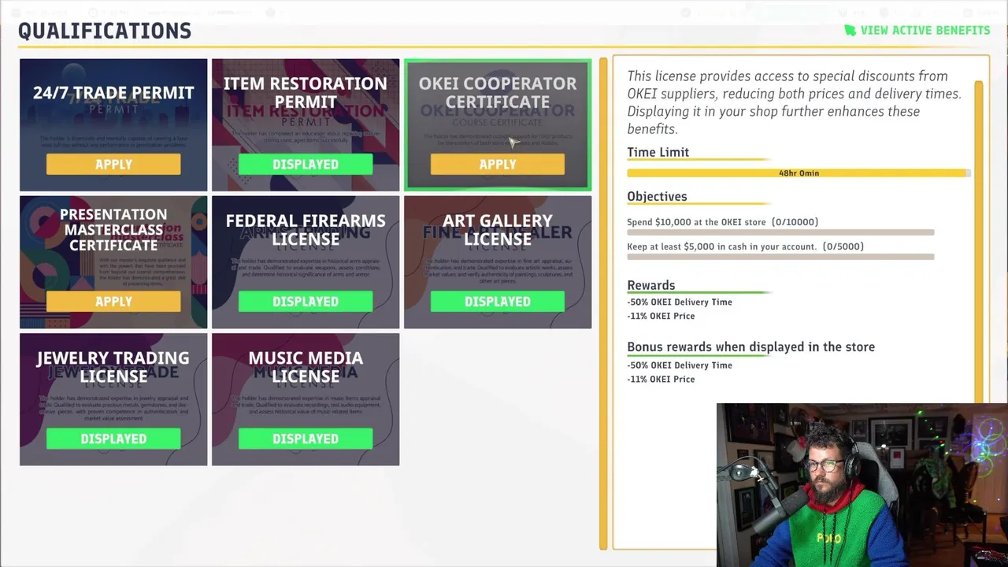
Task: Apply for Presentation Masterclass Certificate
Action: click(113, 301)
